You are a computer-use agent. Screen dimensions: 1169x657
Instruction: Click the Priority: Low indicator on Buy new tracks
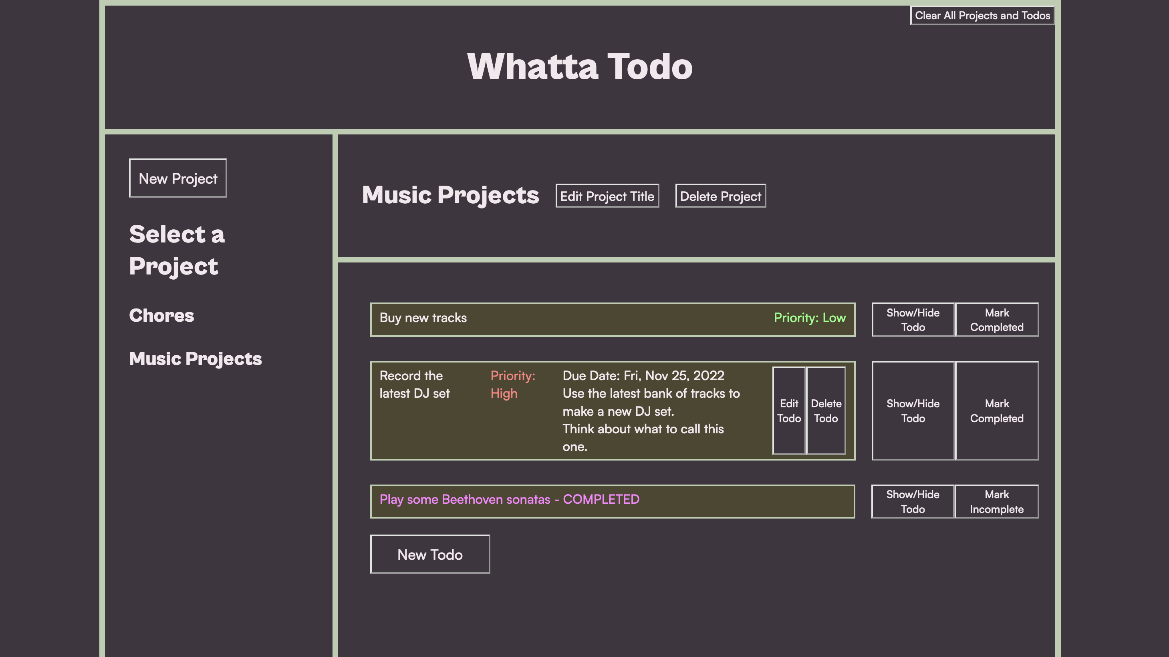pos(809,318)
